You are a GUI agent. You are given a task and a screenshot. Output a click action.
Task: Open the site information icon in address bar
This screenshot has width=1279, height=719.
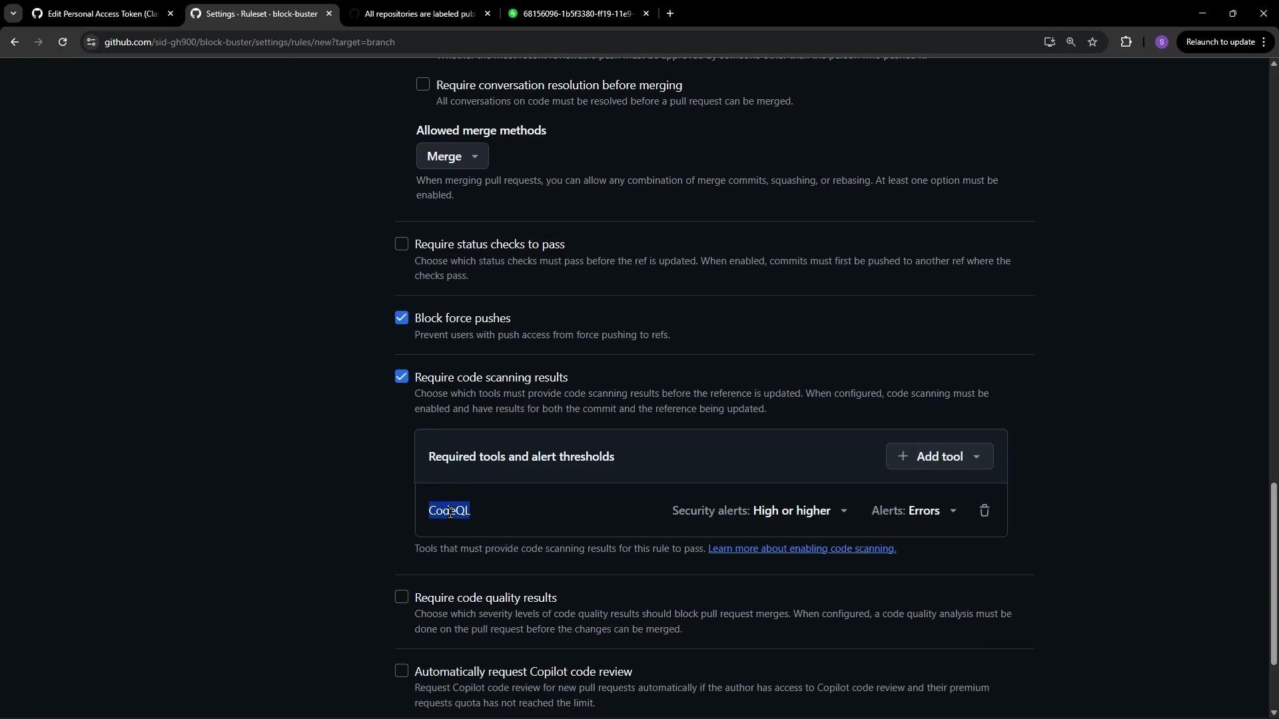(x=91, y=42)
